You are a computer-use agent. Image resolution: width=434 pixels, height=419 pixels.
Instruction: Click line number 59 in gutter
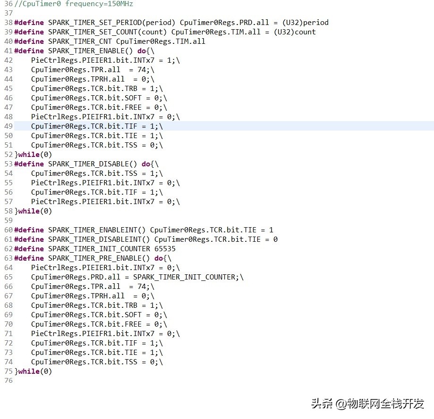coord(9,221)
